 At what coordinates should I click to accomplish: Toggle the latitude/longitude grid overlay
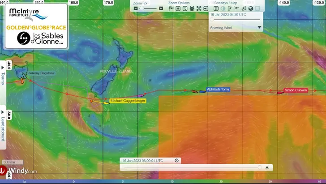[x=216, y=9]
